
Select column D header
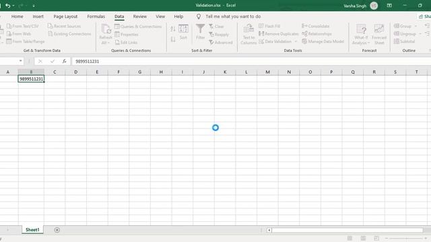pos(75,72)
